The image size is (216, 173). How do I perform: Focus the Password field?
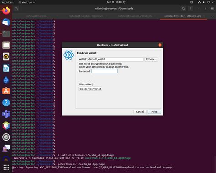pyautogui.click(x=104, y=71)
